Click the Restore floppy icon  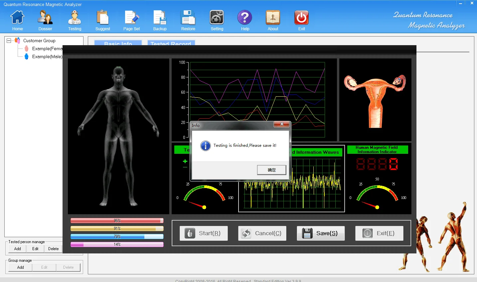click(188, 18)
